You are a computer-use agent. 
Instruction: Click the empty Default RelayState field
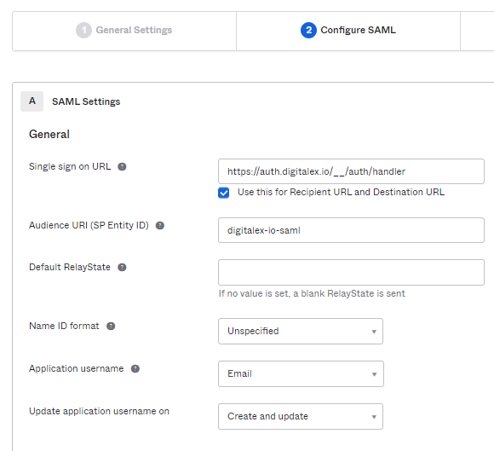click(351, 273)
